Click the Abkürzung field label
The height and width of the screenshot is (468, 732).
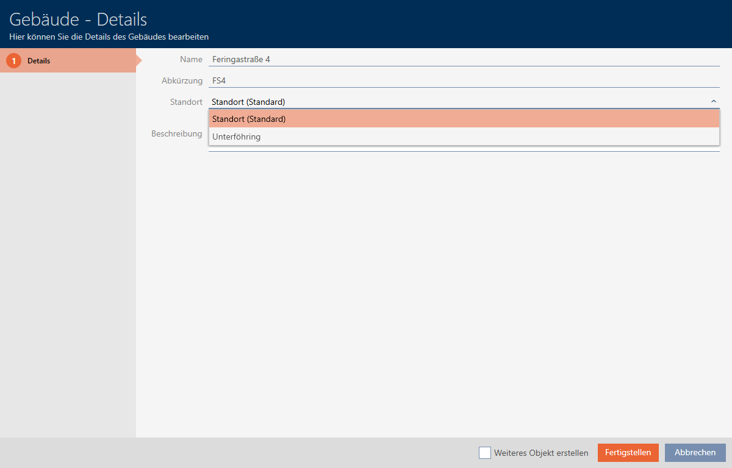pos(182,80)
